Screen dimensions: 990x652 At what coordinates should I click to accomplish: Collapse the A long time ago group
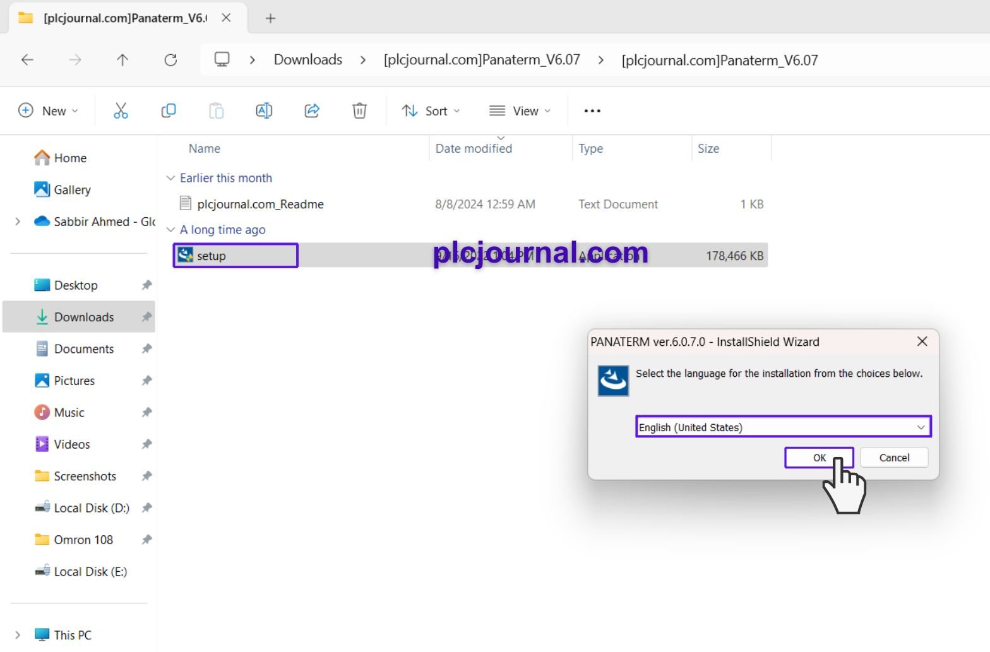pos(170,230)
